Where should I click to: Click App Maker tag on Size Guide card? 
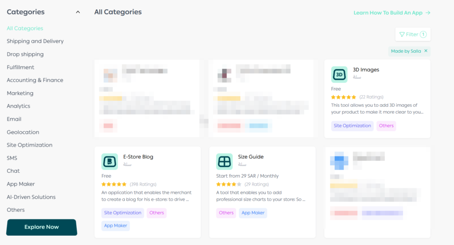pos(253,213)
